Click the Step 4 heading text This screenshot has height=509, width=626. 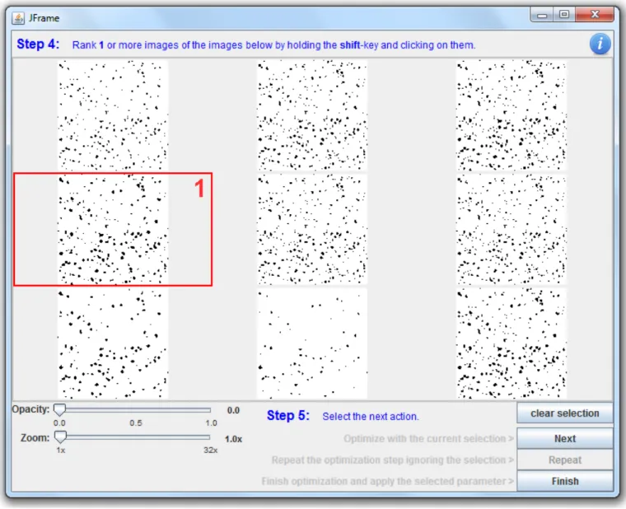(38, 44)
